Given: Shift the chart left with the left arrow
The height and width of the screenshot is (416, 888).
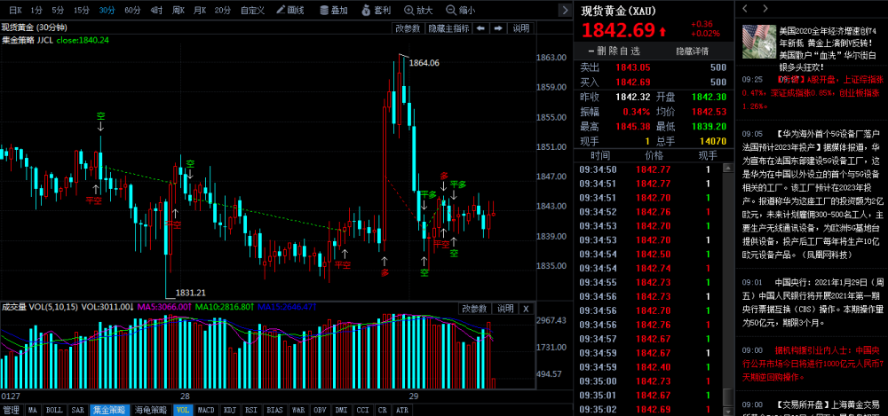Looking at the screenshot, I should click(x=480, y=28).
